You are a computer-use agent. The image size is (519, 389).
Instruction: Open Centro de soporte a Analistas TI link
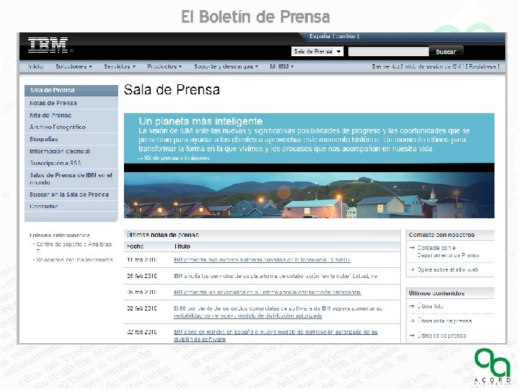(74, 247)
